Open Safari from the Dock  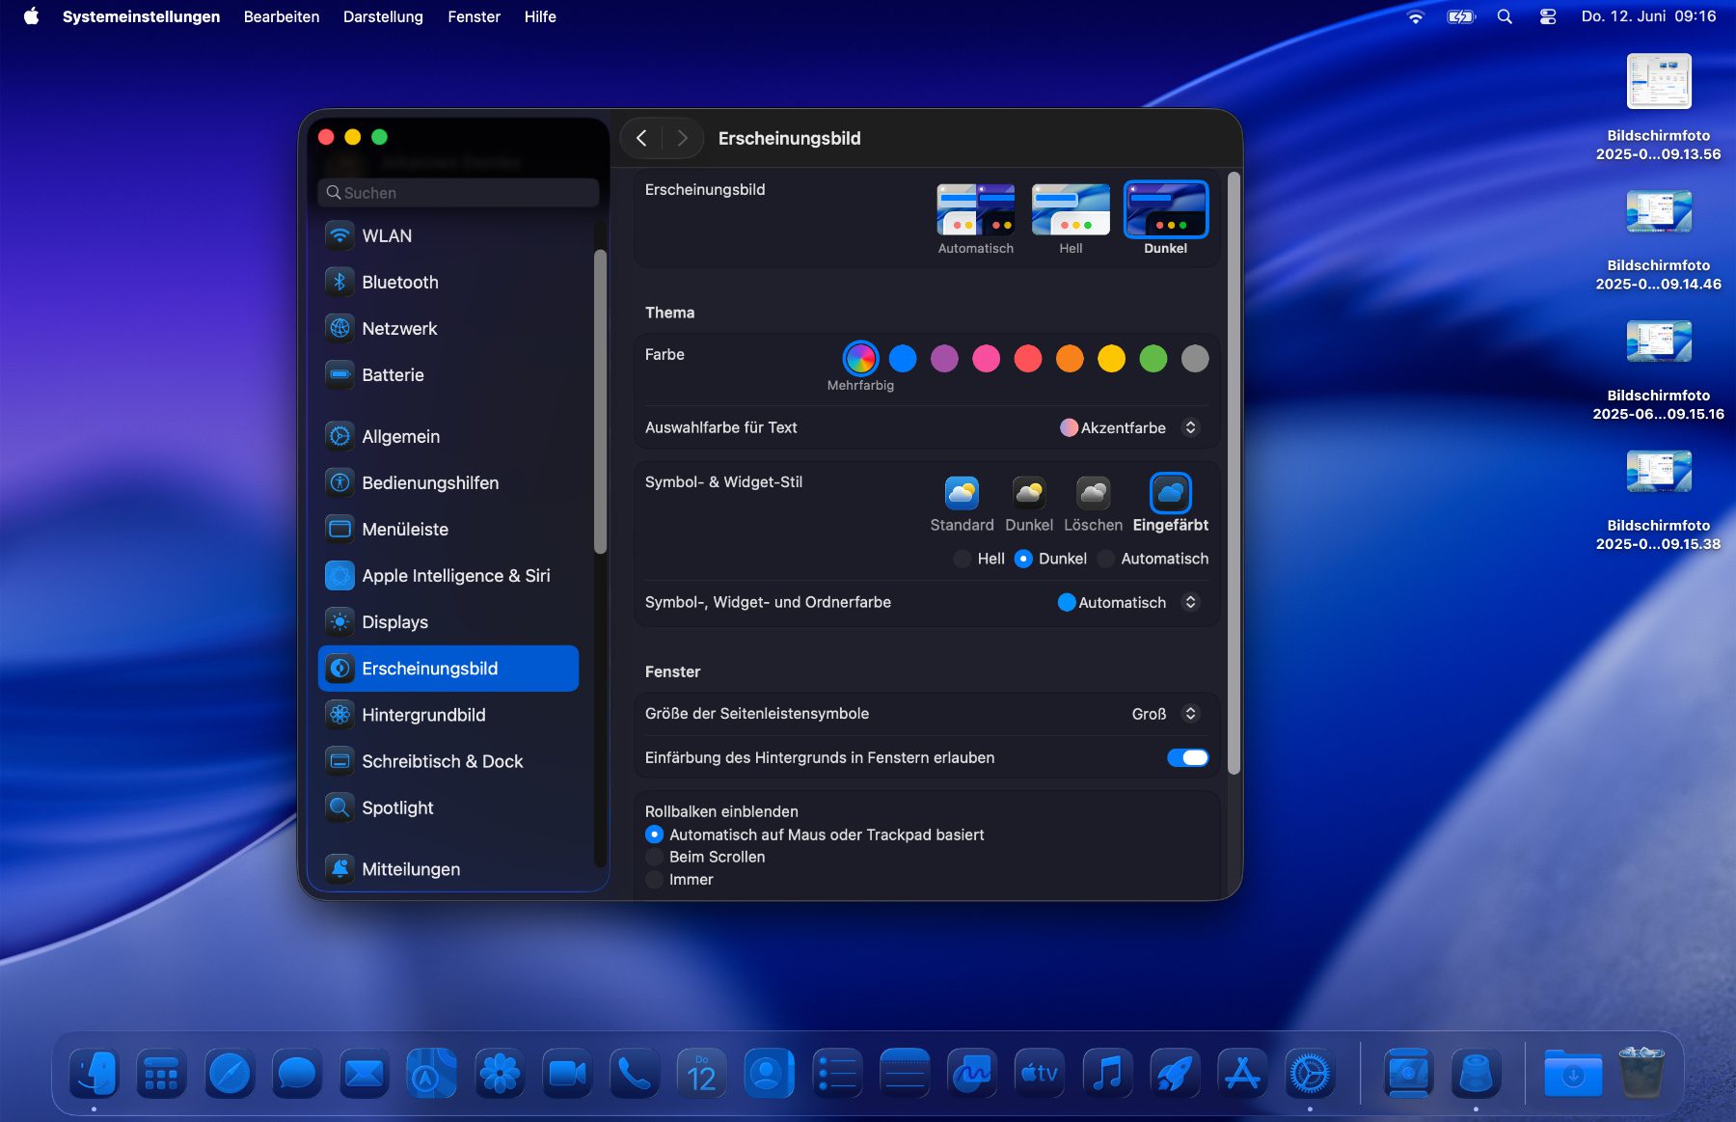[x=229, y=1073]
